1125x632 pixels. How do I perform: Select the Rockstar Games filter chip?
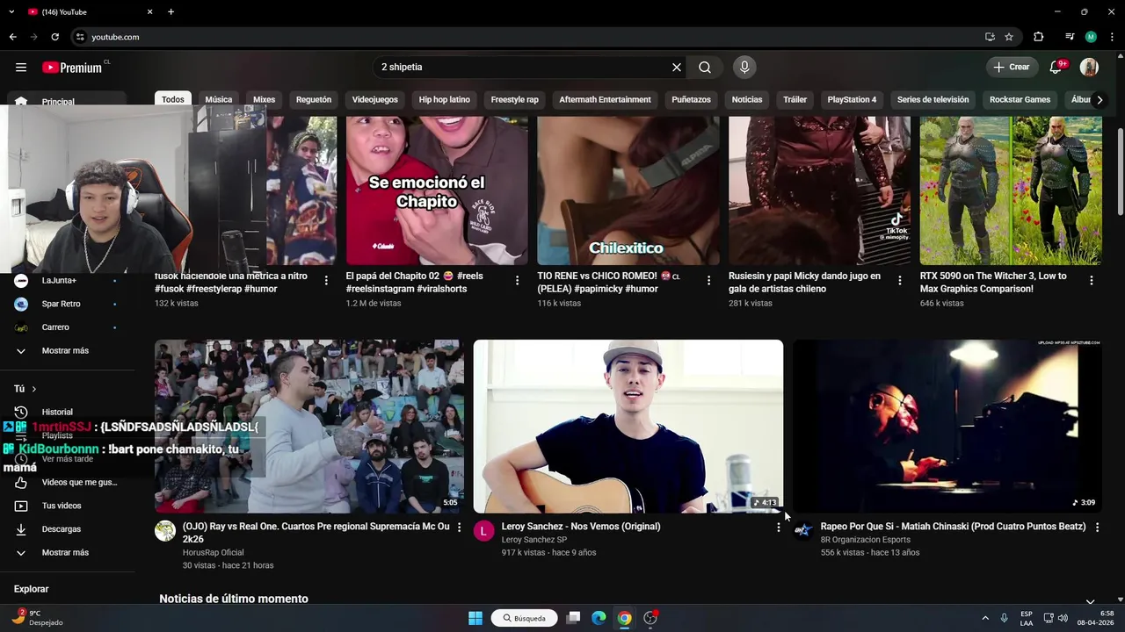click(1020, 100)
